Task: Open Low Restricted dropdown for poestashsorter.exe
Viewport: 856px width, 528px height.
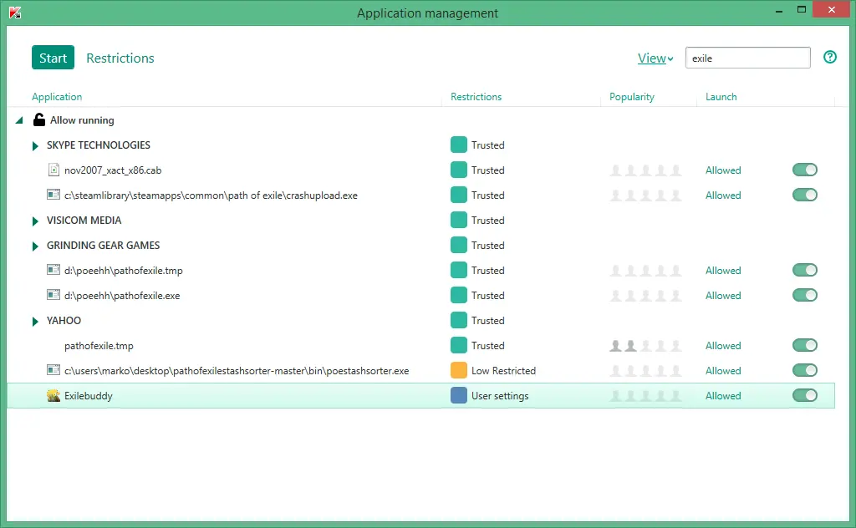Action: (493, 371)
